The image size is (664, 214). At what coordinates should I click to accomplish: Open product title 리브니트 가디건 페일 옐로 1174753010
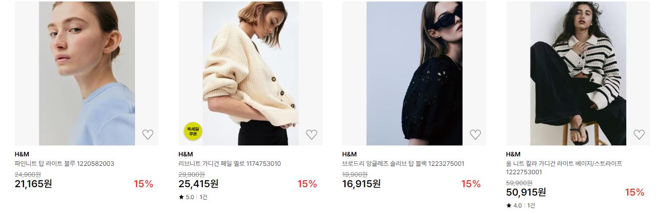pyautogui.click(x=230, y=163)
